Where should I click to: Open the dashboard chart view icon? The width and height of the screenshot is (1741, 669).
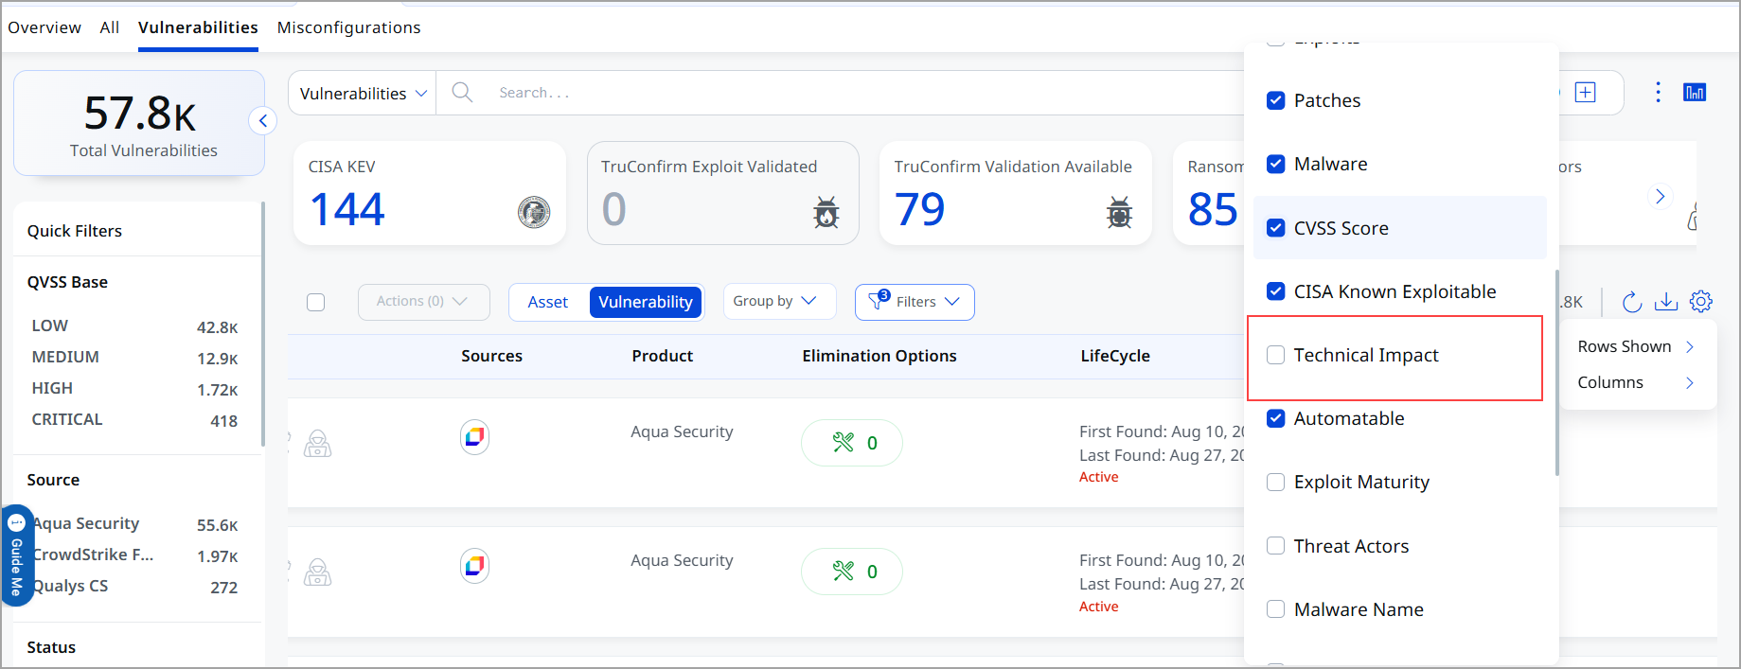point(1695,92)
